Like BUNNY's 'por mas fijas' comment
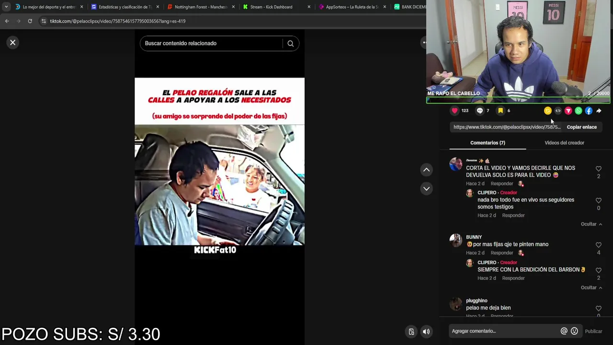This screenshot has height=345, width=613. pos(598,245)
